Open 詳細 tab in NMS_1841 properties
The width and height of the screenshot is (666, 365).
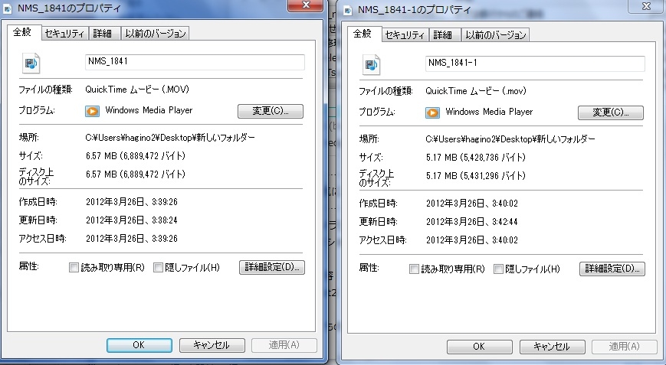(104, 34)
